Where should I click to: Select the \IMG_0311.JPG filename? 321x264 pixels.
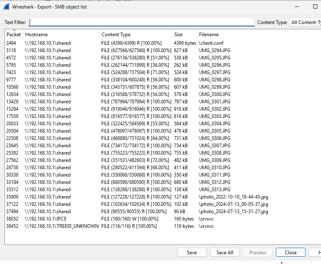(x=215, y=175)
